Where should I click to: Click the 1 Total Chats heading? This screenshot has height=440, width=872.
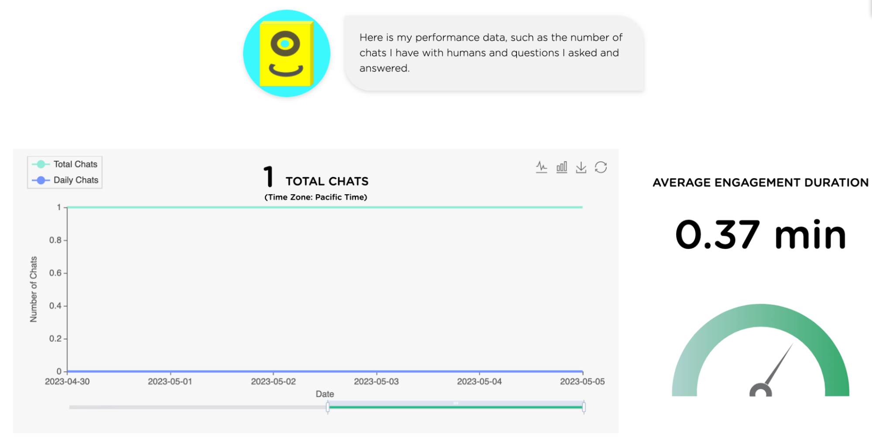[x=316, y=177]
